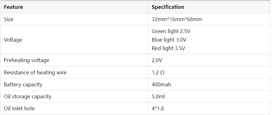The image size is (272, 115).
Task: Select the Voltage row label
Action: 13,40
